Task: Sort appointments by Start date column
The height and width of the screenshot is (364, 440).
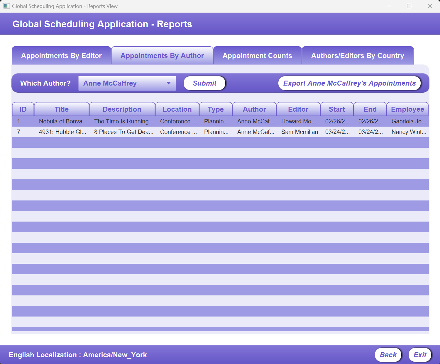Action: pyautogui.click(x=337, y=109)
